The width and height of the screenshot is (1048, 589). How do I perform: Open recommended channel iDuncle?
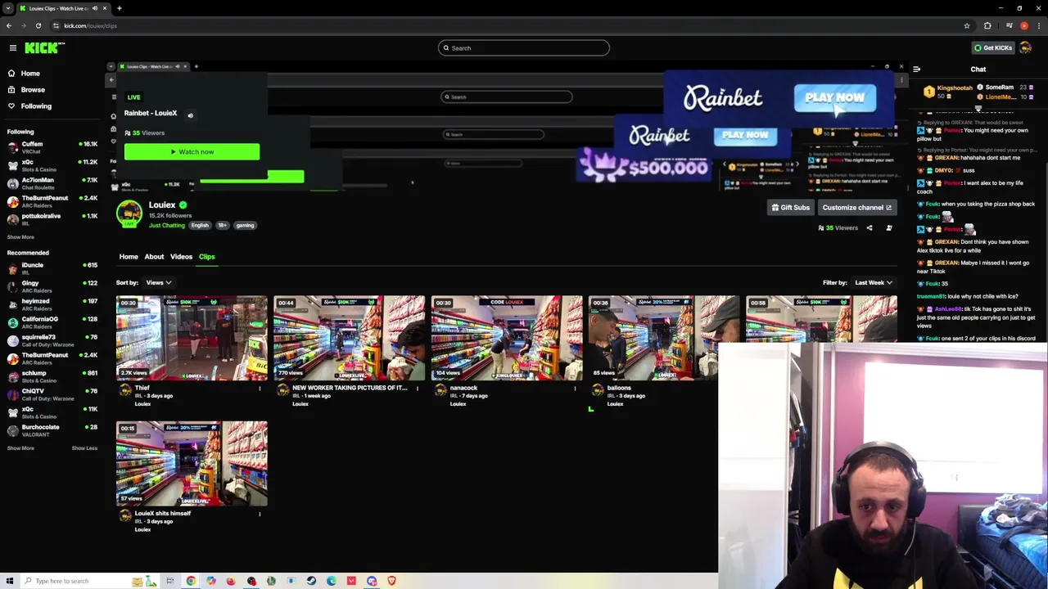(x=52, y=268)
